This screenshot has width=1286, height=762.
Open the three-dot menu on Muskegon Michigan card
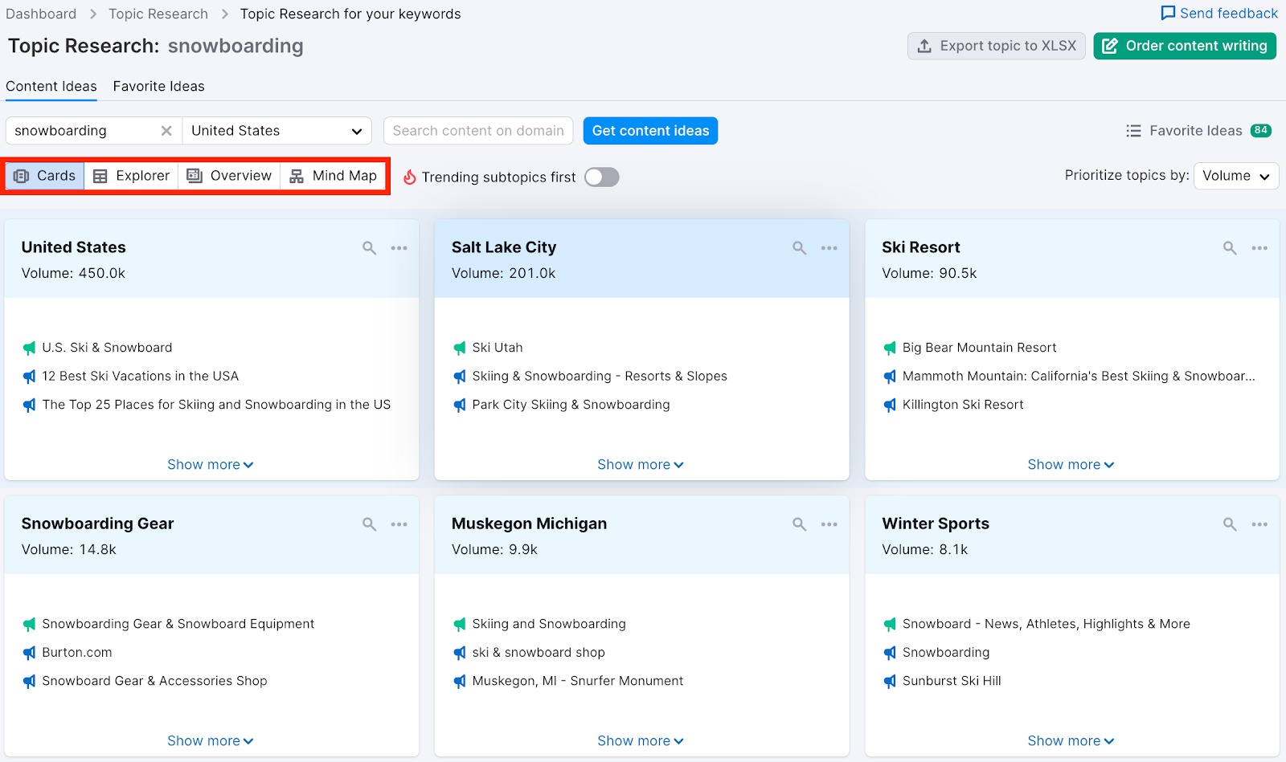[x=829, y=524]
